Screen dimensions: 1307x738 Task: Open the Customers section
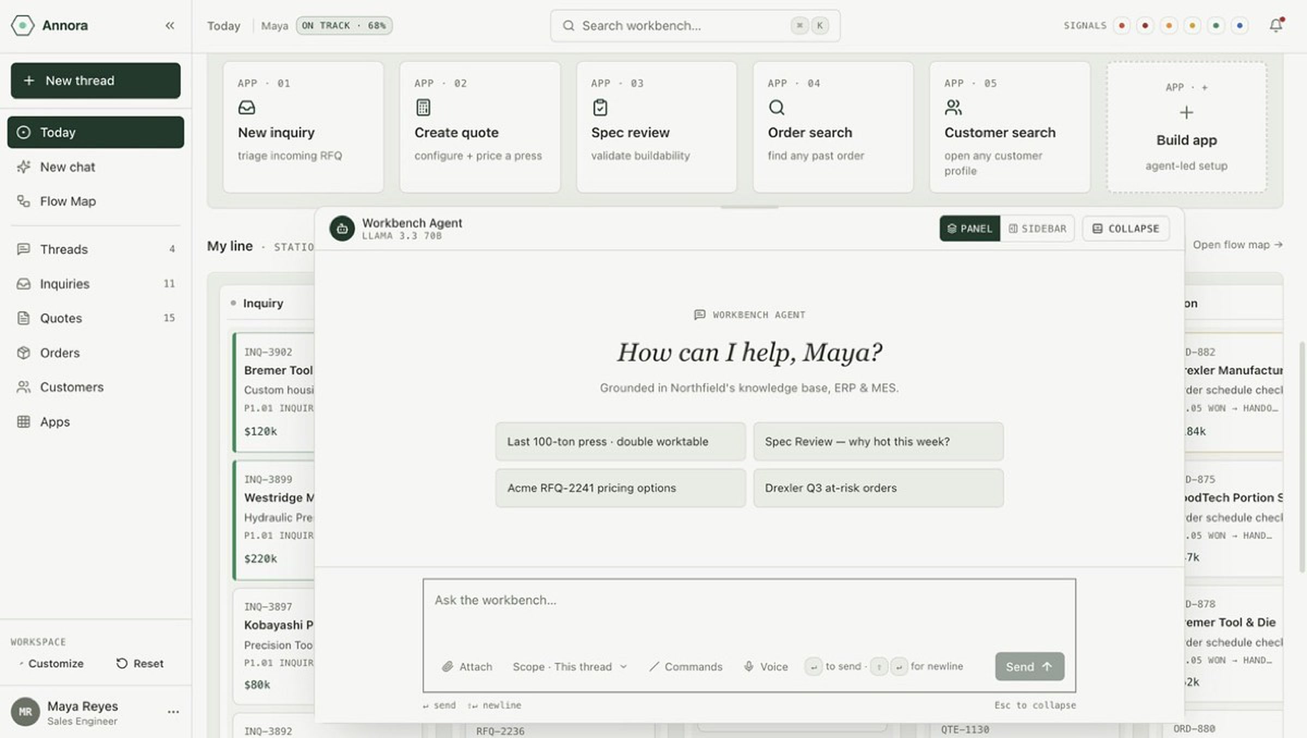point(96,387)
